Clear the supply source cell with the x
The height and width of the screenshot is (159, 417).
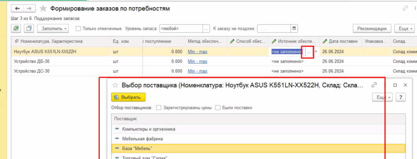(316, 52)
